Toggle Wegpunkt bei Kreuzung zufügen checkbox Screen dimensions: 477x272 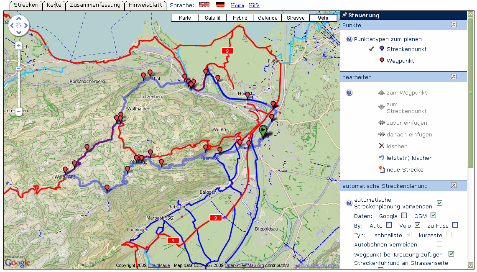pos(451,254)
